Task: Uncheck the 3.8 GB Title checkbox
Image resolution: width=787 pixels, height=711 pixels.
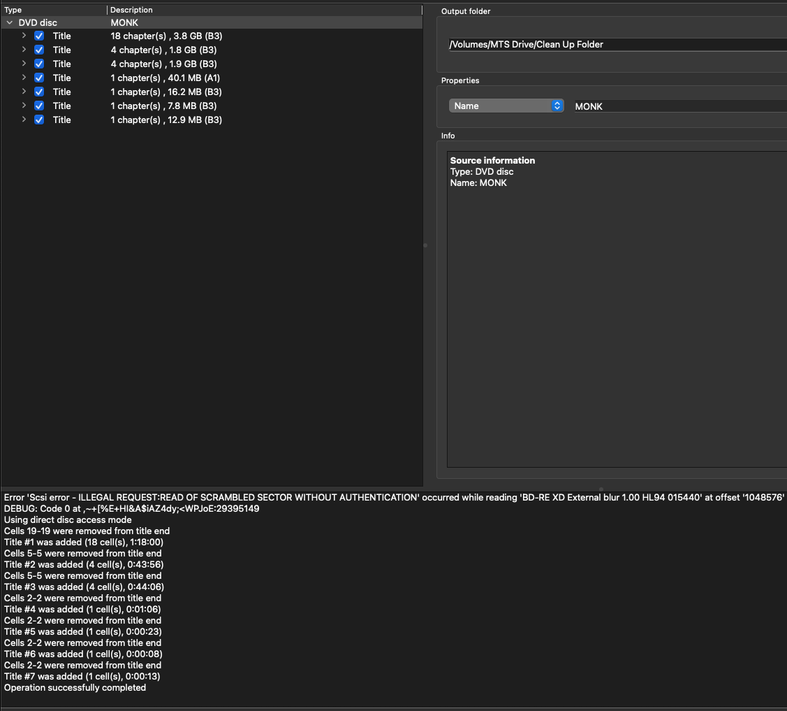Action: [39, 36]
